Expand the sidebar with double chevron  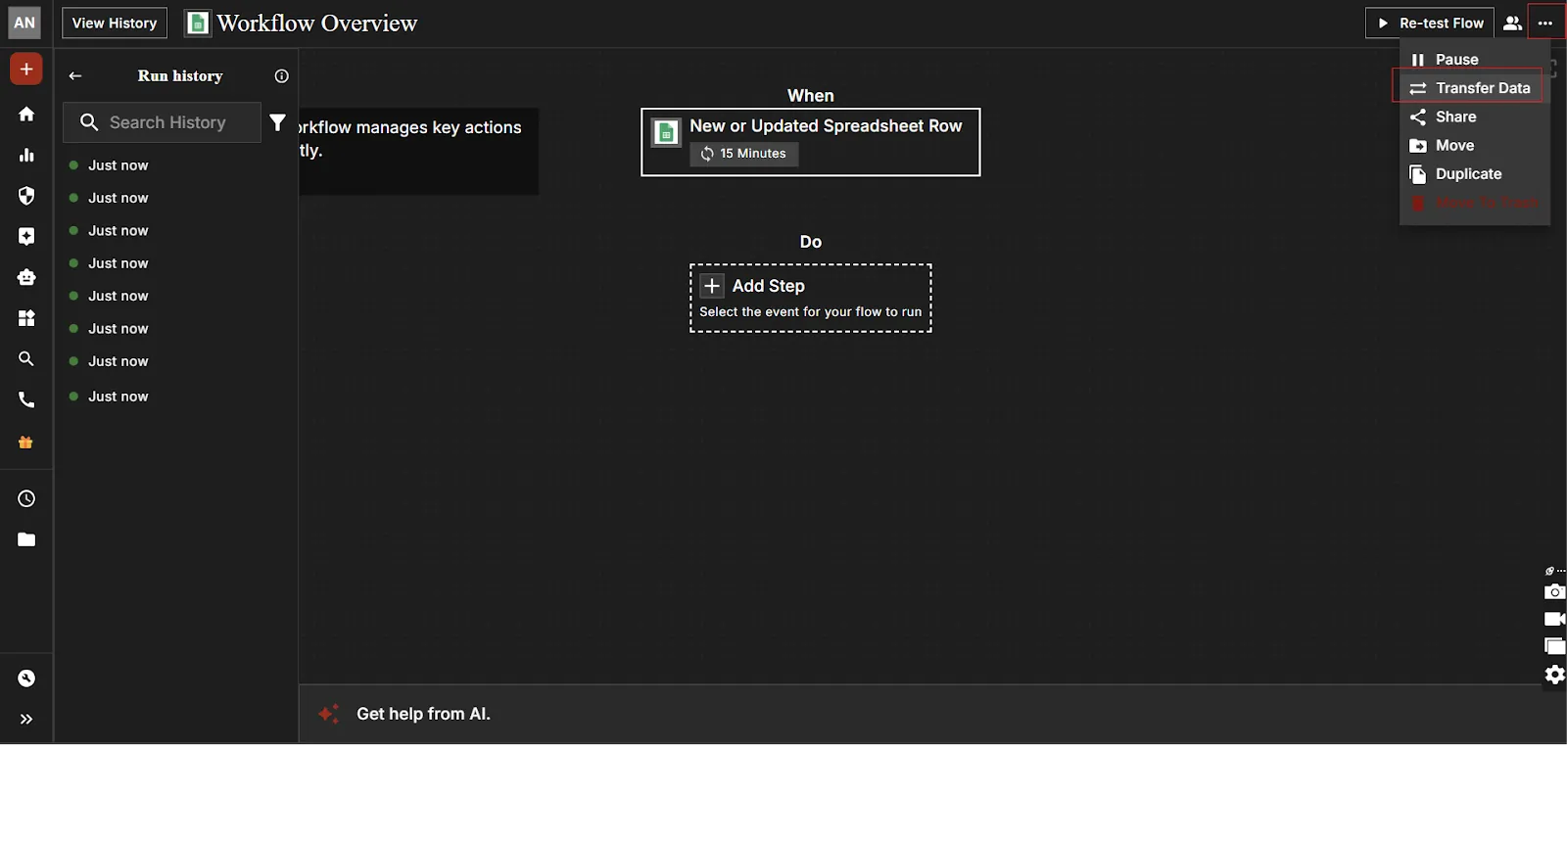coord(26,720)
